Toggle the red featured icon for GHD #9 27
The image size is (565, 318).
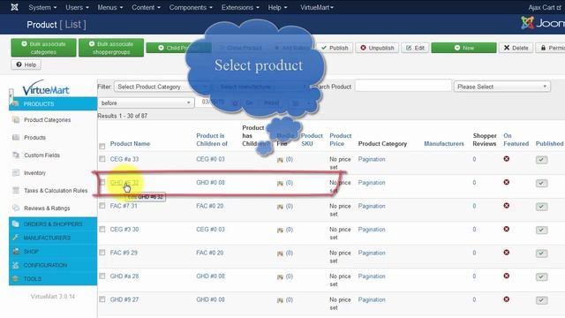coord(506,299)
